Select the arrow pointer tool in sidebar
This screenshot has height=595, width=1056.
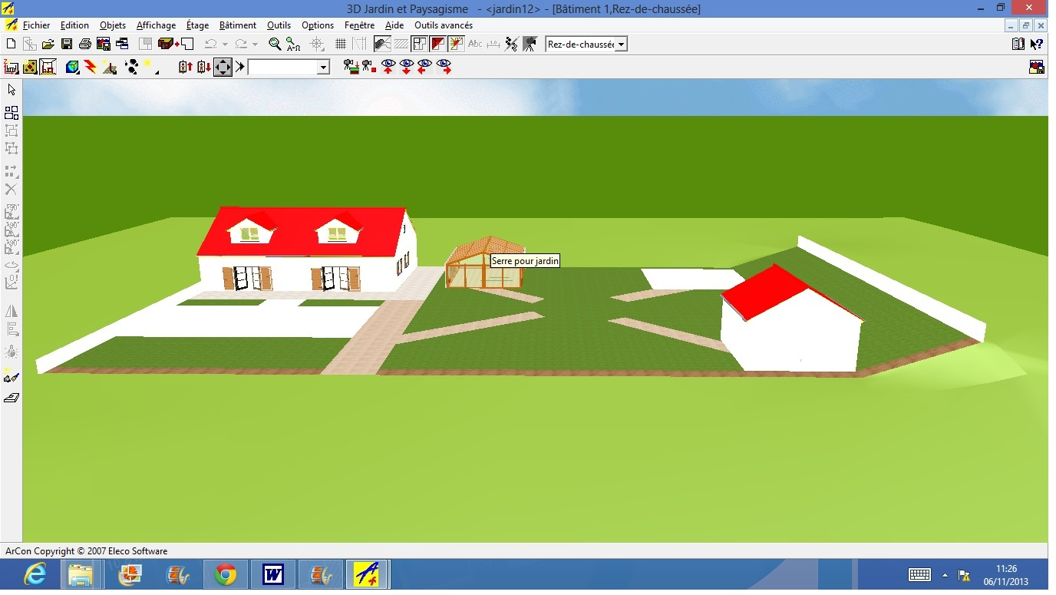12,90
